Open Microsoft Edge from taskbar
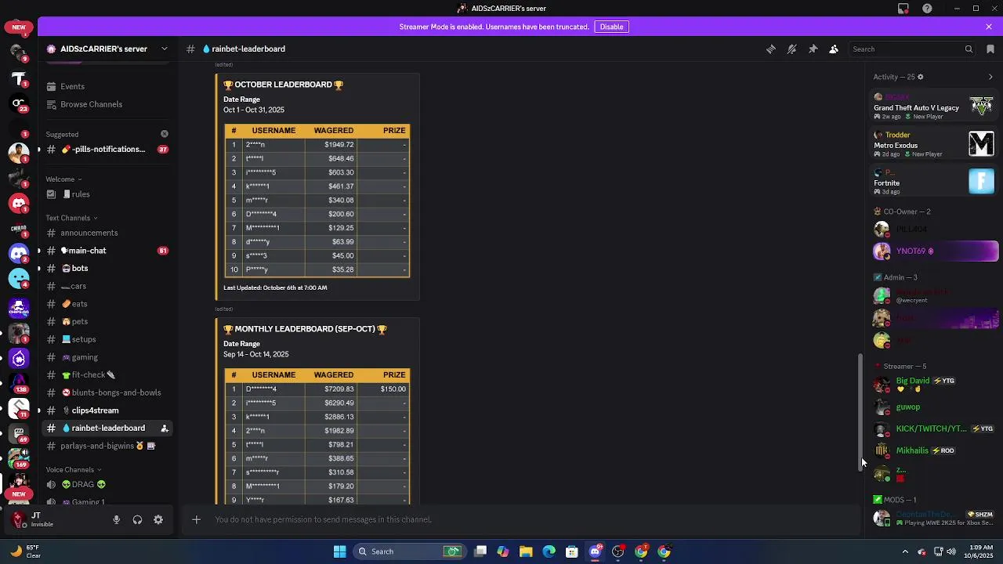This screenshot has width=1003, height=564. [x=549, y=551]
